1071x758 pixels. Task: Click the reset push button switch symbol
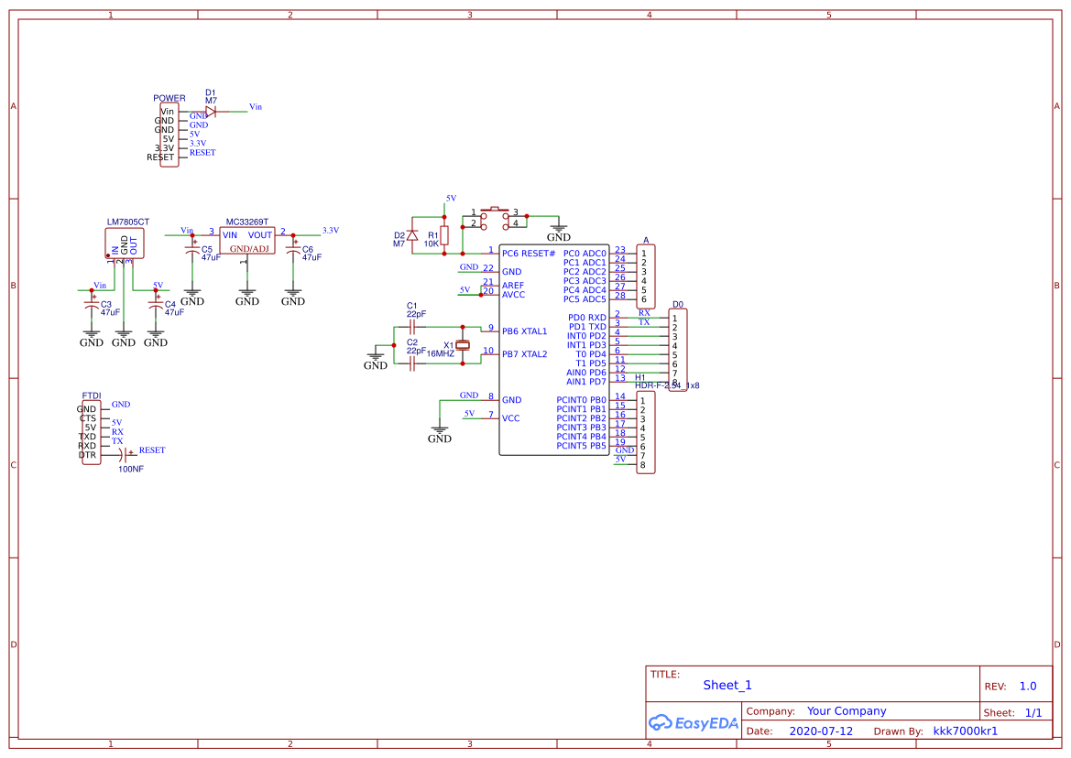[x=495, y=217]
